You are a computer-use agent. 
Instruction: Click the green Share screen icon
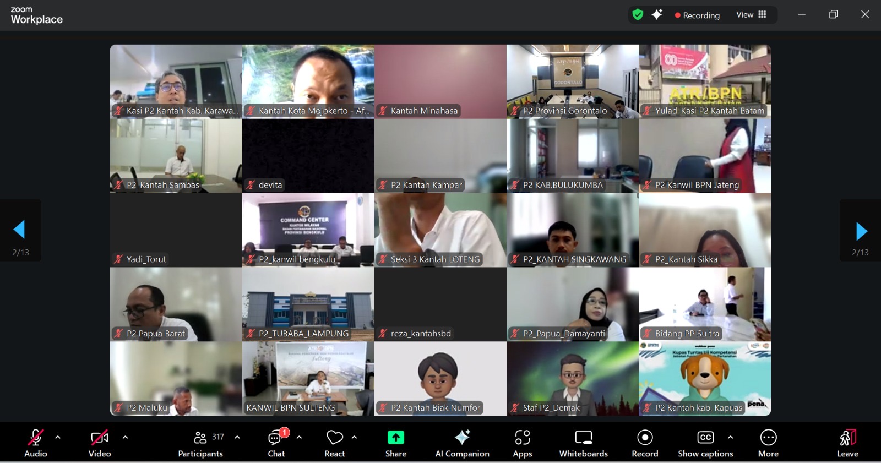395,438
